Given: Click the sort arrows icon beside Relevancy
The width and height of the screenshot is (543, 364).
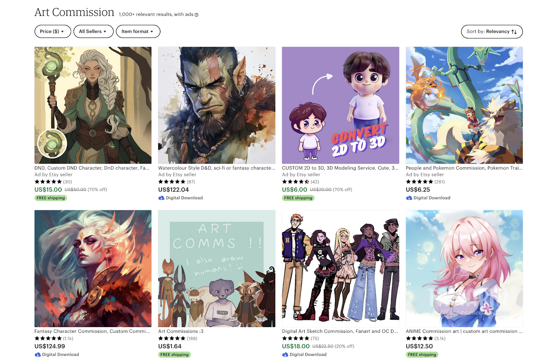Looking at the screenshot, I should pos(514,32).
